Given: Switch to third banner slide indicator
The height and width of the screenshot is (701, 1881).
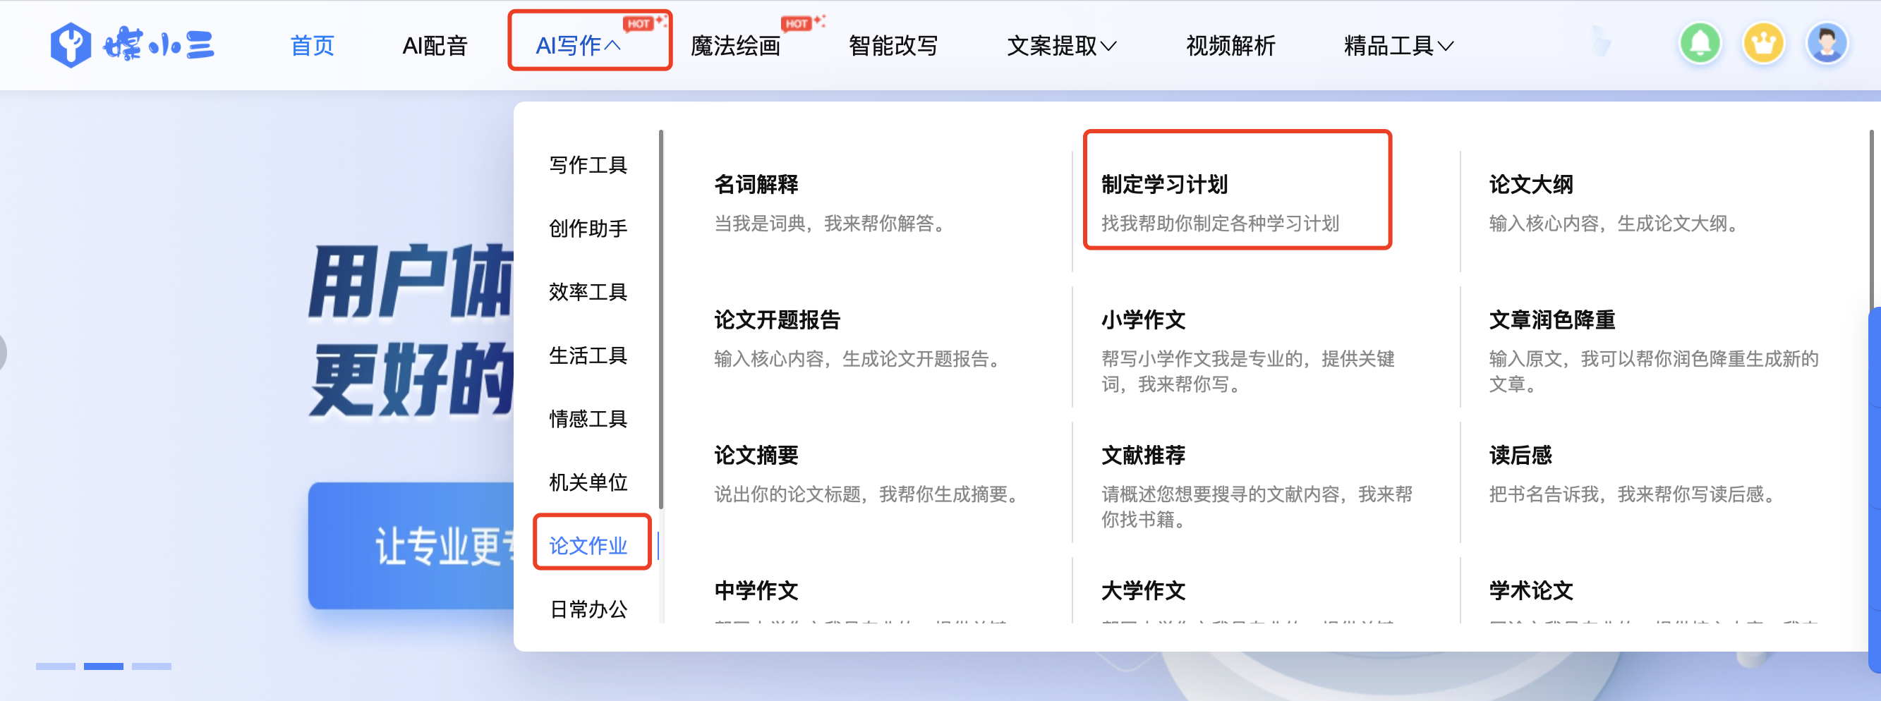Looking at the screenshot, I should click(152, 666).
